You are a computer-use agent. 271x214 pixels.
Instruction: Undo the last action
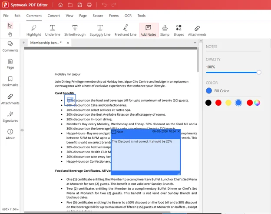[104, 5]
